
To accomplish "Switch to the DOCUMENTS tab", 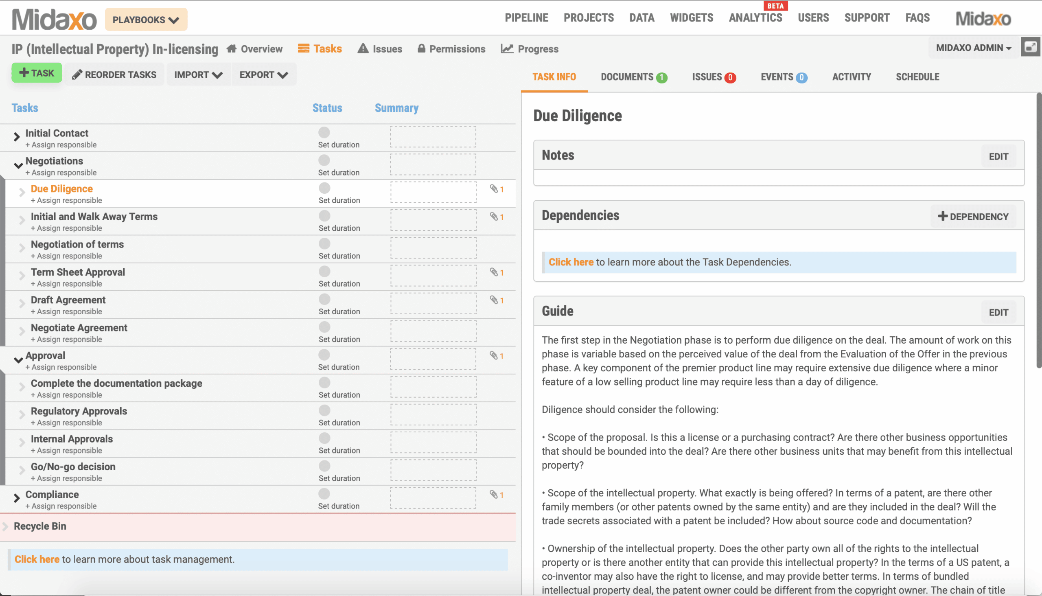I will [634, 77].
